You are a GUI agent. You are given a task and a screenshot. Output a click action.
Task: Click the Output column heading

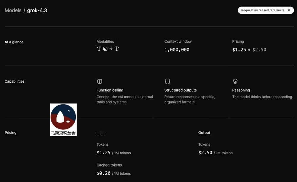pyautogui.click(x=204, y=133)
